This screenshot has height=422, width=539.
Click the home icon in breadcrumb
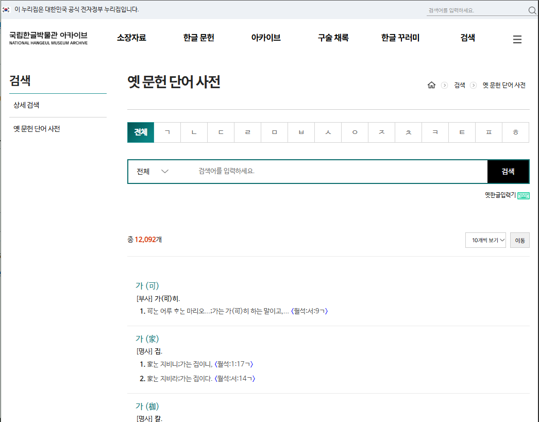click(432, 85)
